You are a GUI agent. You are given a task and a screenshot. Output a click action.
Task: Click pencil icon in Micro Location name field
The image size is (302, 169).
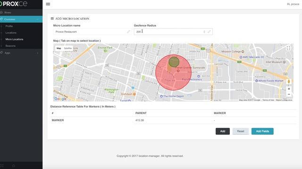coord(128,32)
